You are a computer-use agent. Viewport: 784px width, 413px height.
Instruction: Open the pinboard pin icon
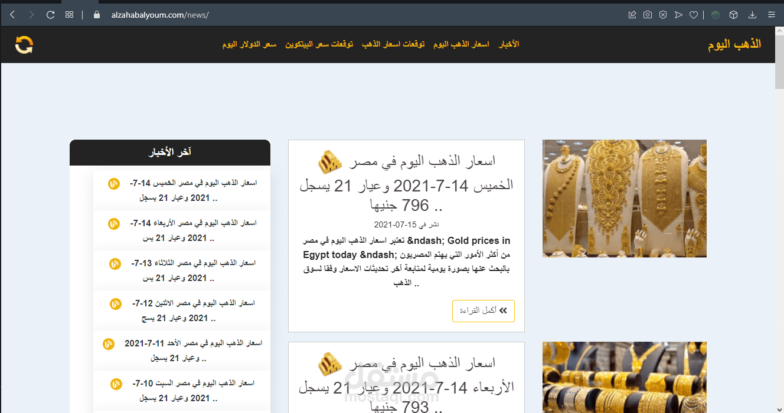(632, 15)
